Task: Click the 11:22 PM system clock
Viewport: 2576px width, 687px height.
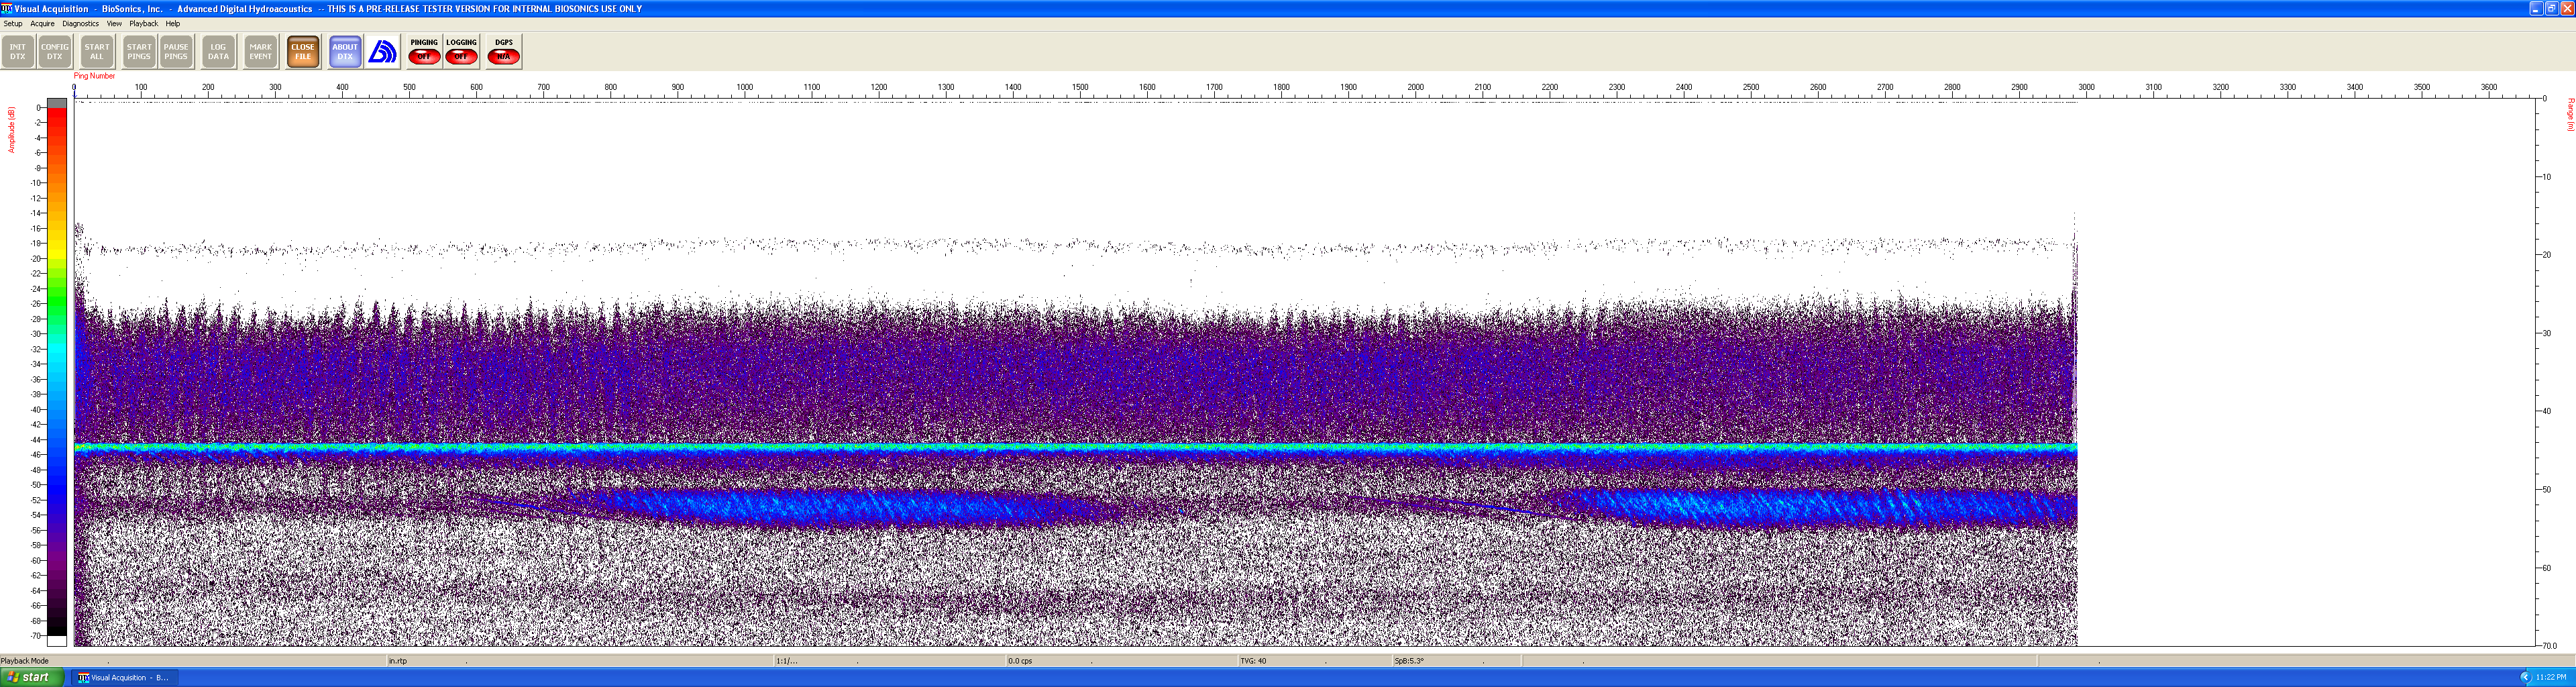Action: [x=2551, y=677]
